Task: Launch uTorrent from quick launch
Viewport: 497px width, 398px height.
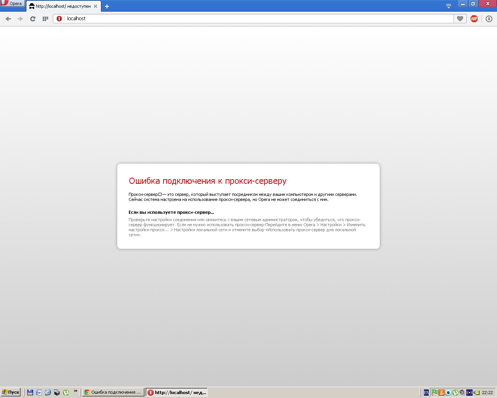Action: pos(66,393)
